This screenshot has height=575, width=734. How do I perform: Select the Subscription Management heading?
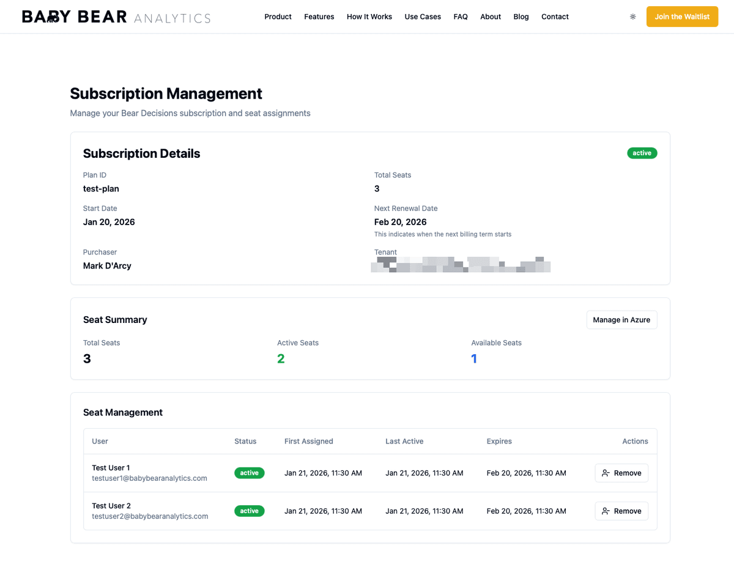coord(166,94)
